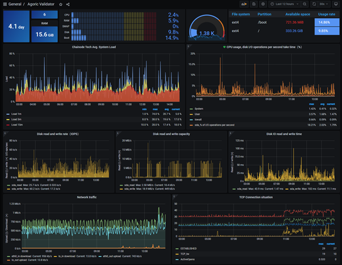342x265 pixels.
Task: Toggle the ESTABLISHED series in TCP legend
Action: 188,249
